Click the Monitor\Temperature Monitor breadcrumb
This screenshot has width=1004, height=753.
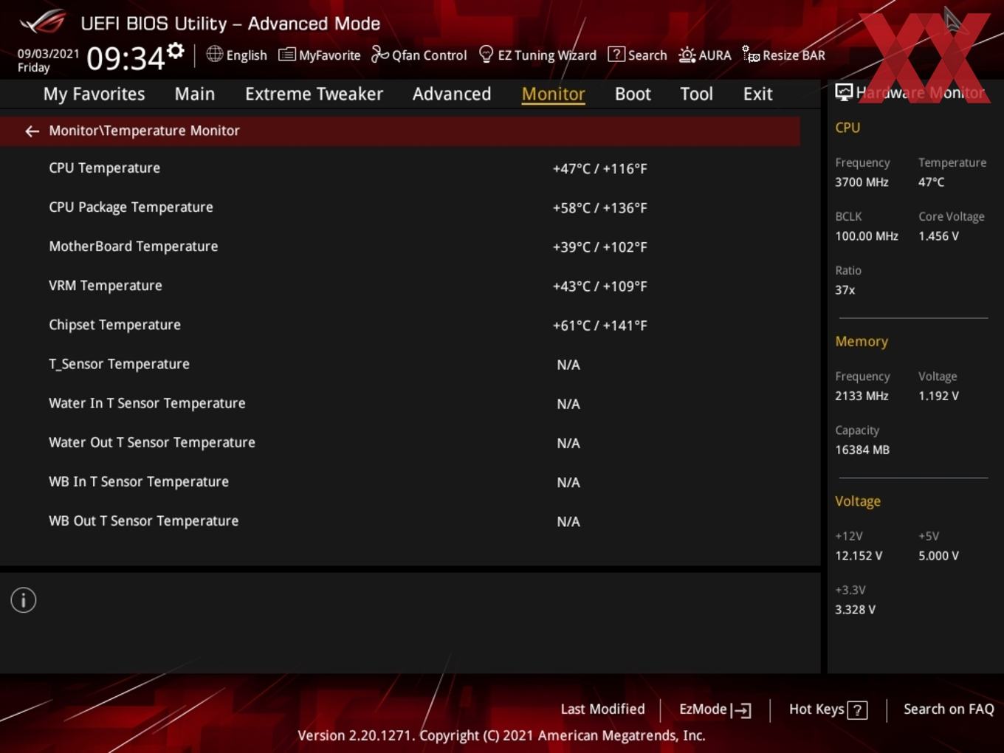144,131
